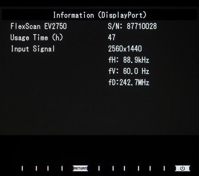Click the power icon at bottom right
The image size is (199, 176).
pos(183,168)
